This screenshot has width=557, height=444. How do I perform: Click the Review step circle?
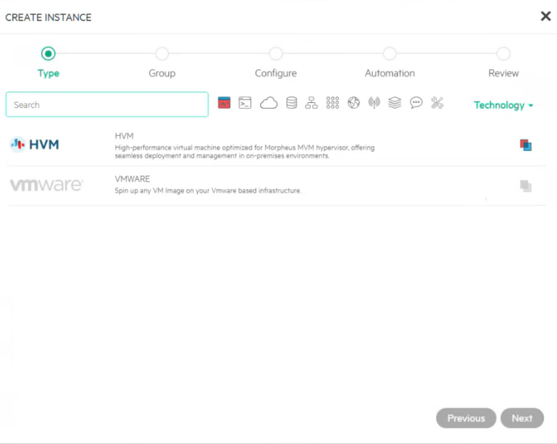(503, 54)
